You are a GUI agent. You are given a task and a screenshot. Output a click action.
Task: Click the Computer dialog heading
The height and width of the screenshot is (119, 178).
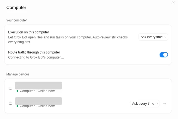coord(16,8)
